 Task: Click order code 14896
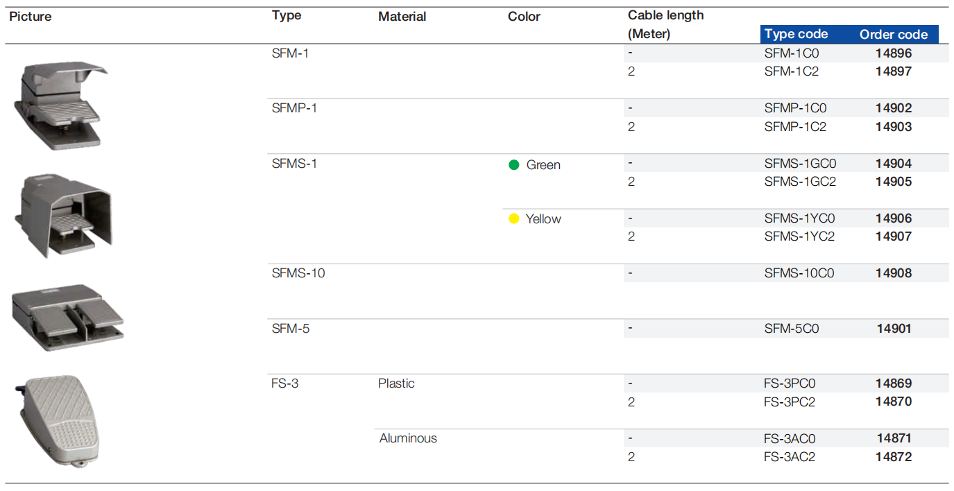pyautogui.click(x=894, y=53)
